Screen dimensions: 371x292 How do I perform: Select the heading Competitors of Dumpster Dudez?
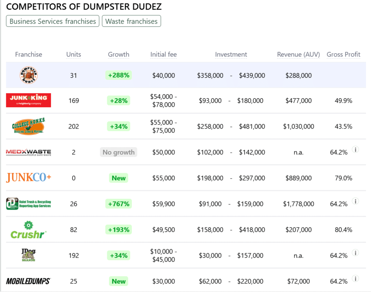84,7
